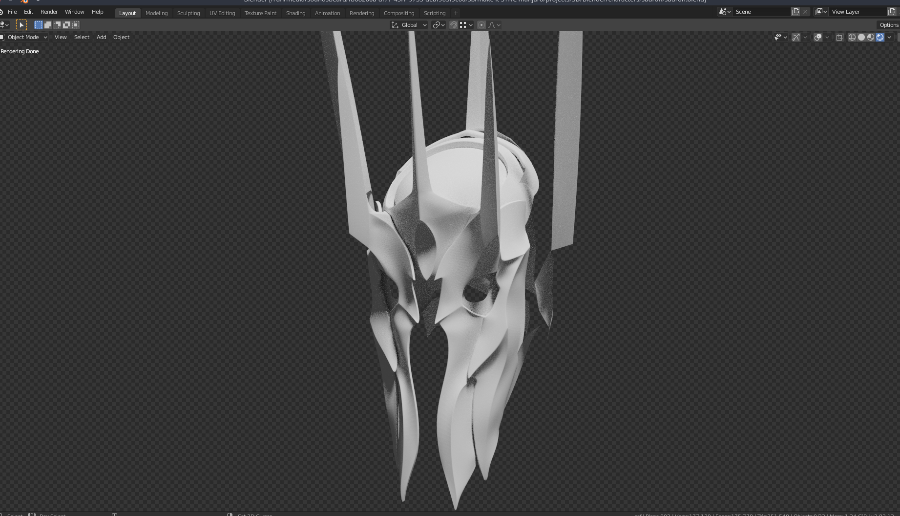Open Object Mode dropdown
Viewport: 900px width, 516px height.
coord(24,37)
